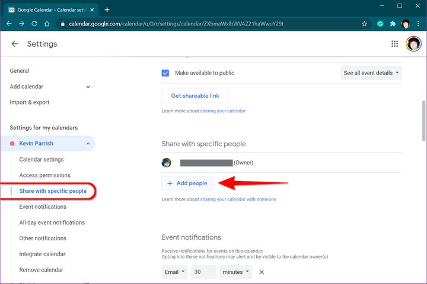Go to Other notifications
Image resolution: width=427 pixels, height=284 pixels.
[x=43, y=238]
